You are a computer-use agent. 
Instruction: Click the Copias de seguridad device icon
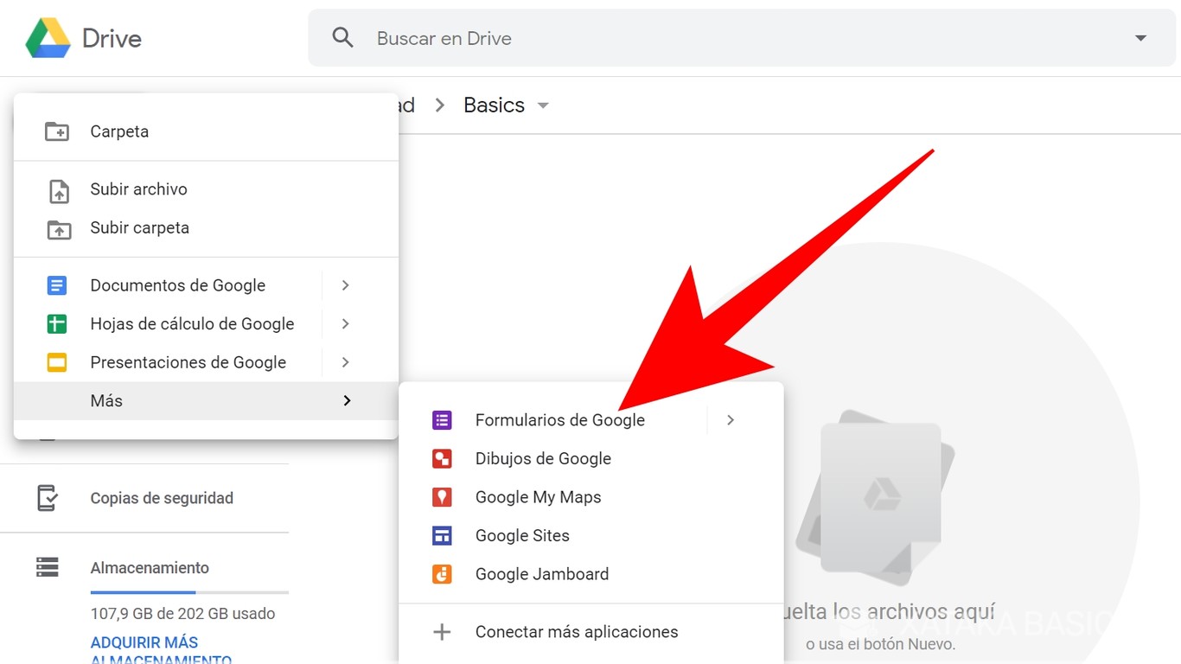click(x=48, y=498)
